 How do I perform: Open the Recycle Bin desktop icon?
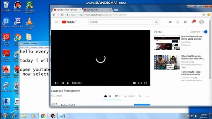click(x=6, y=6)
